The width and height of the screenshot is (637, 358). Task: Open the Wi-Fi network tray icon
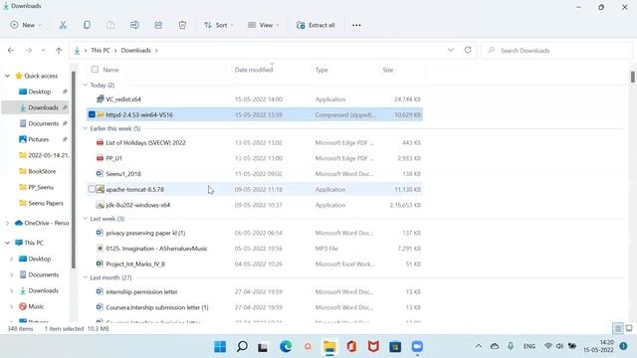(x=548, y=346)
